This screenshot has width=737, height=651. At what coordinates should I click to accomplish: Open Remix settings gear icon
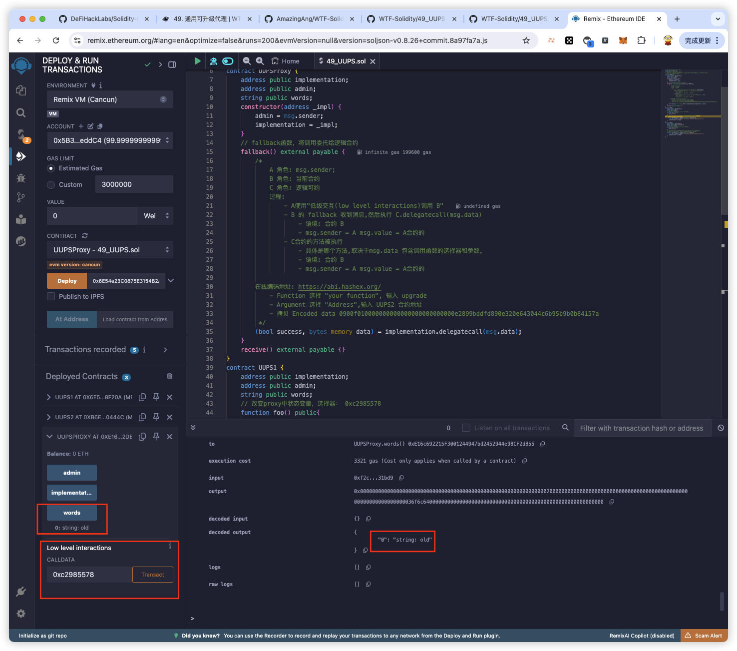click(21, 614)
